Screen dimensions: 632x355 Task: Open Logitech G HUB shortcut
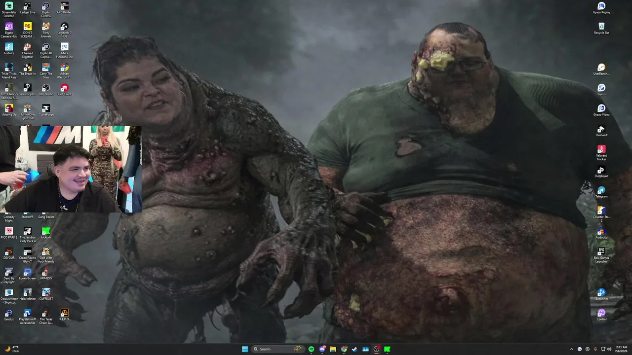point(64,30)
